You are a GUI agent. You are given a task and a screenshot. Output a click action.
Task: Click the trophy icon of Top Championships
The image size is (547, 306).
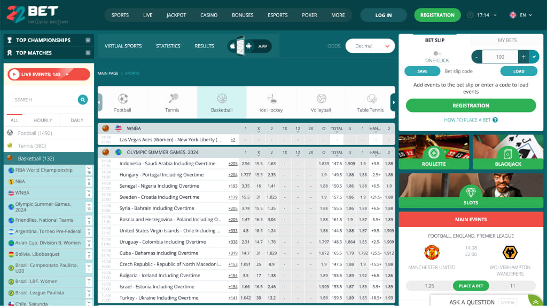[10, 40]
